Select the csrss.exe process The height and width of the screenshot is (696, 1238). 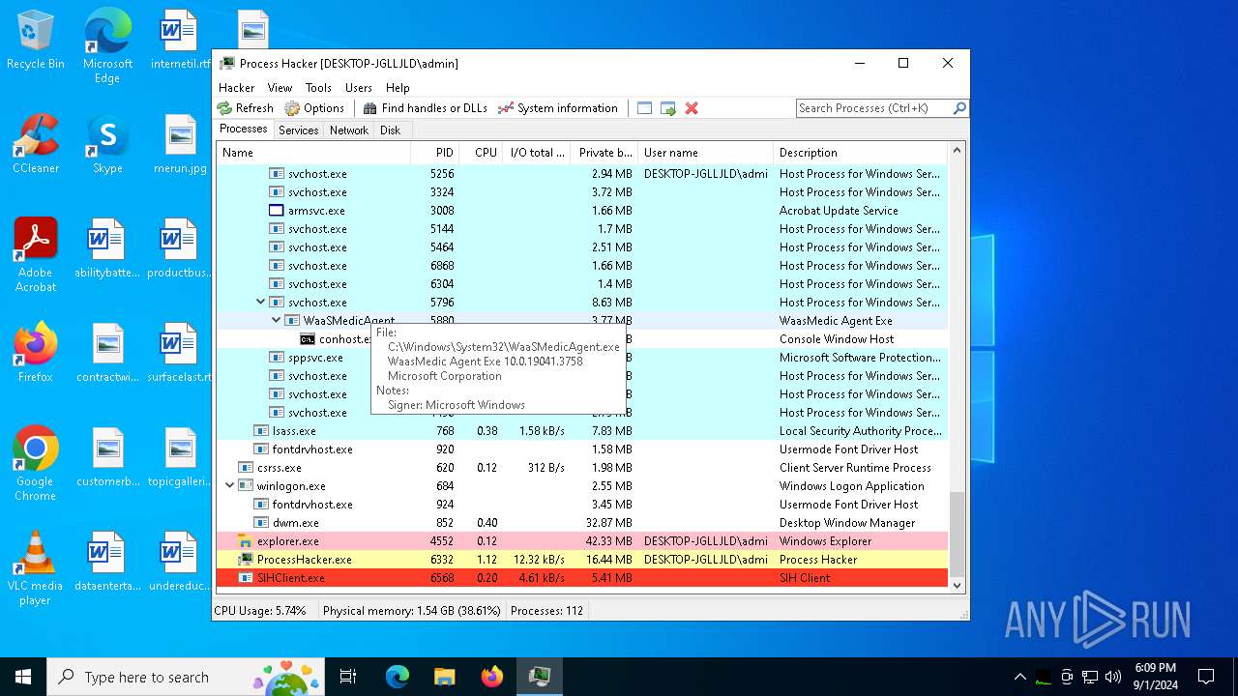(582, 468)
